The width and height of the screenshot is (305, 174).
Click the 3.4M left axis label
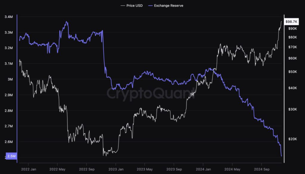coord(9,17)
